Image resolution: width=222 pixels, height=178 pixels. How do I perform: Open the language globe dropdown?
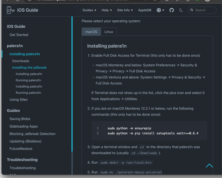point(160,10)
